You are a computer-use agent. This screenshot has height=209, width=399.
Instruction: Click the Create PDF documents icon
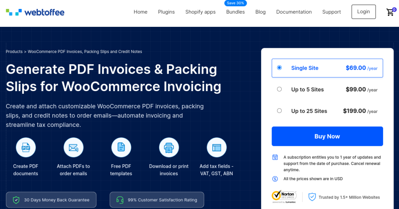pos(26,148)
